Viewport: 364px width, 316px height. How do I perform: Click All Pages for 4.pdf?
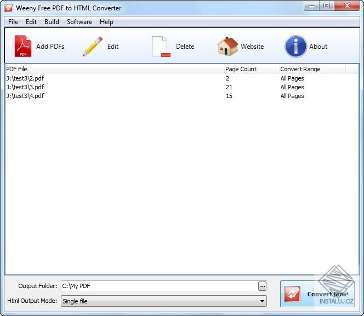click(x=292, y=96)
